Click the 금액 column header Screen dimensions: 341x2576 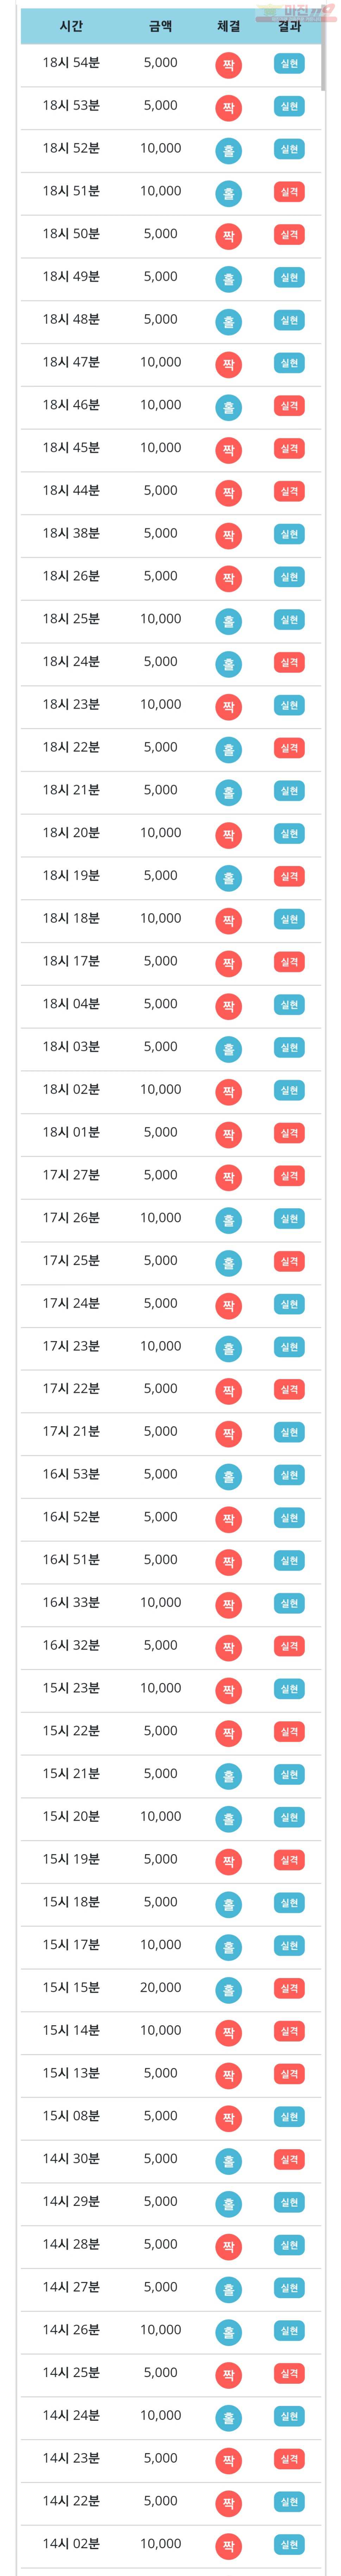(x=160, y=26)
